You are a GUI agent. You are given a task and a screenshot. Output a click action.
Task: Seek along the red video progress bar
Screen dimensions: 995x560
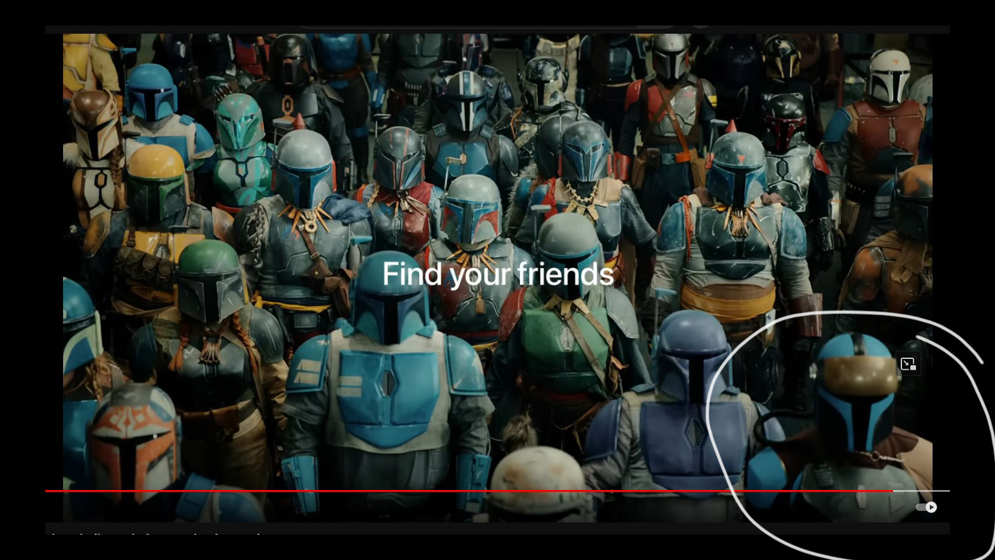coord(497,491)
